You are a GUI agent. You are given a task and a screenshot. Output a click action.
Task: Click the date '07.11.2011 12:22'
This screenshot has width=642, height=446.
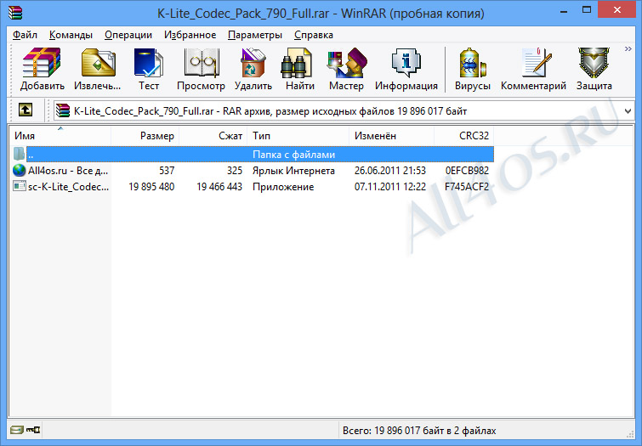[390, 187]
